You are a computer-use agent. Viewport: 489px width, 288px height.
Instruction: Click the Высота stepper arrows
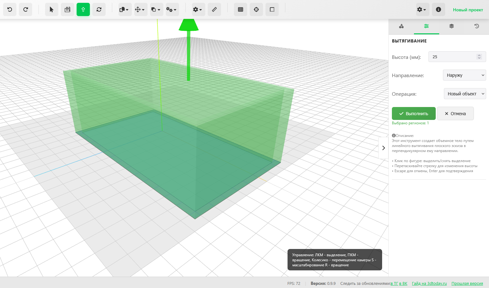479,57
